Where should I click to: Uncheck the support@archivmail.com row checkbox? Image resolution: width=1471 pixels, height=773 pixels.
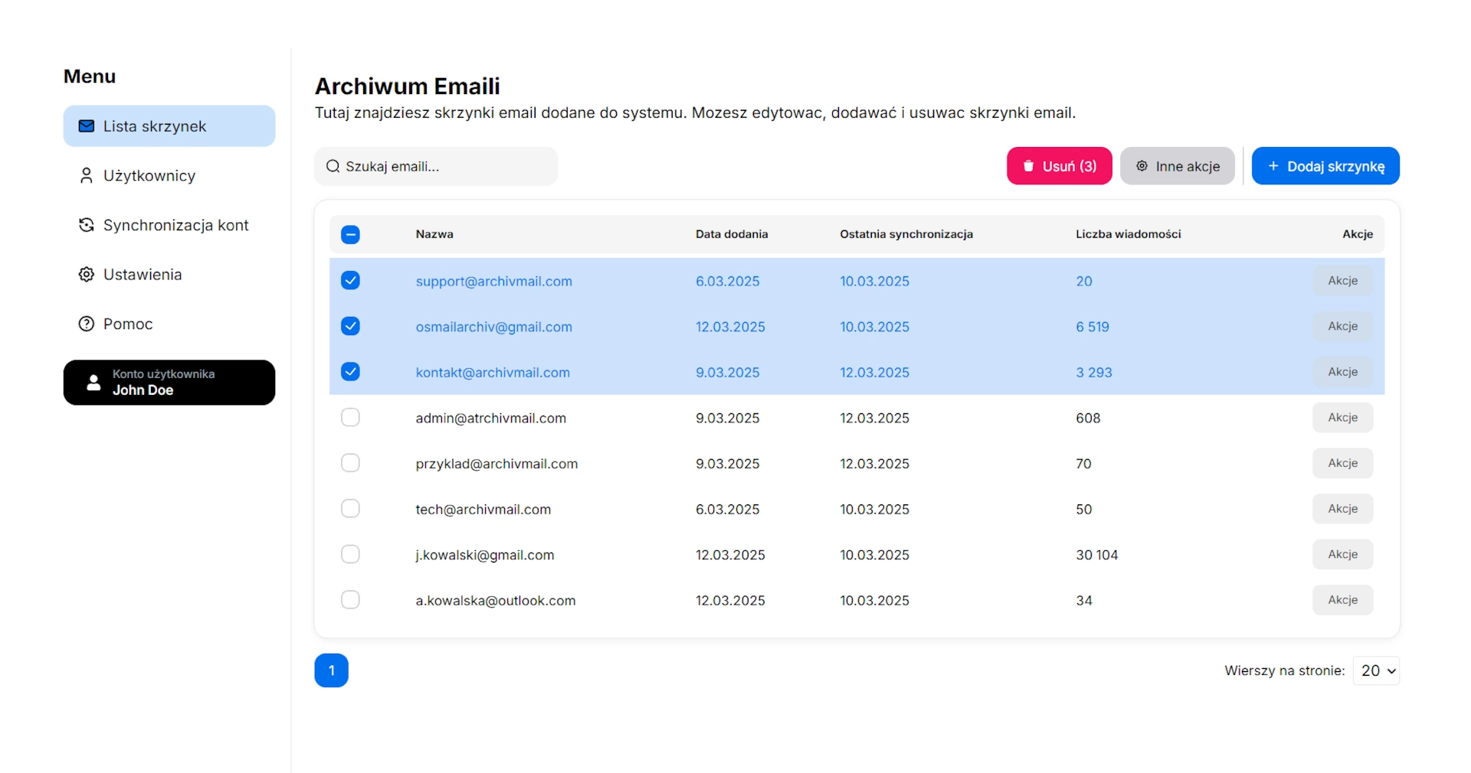point(350,280)
